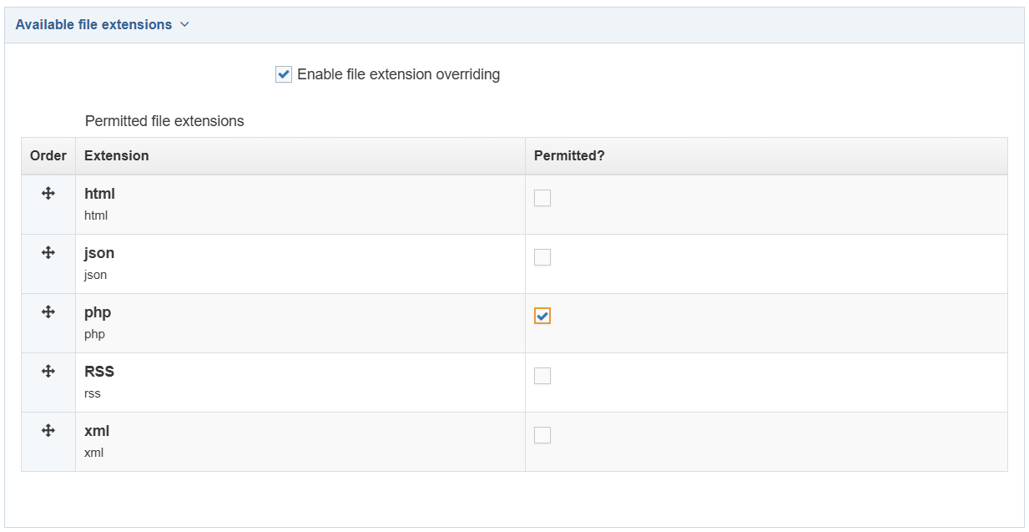Click the drag handle on the html row
Screen dimensions: 1029x532
48,194
